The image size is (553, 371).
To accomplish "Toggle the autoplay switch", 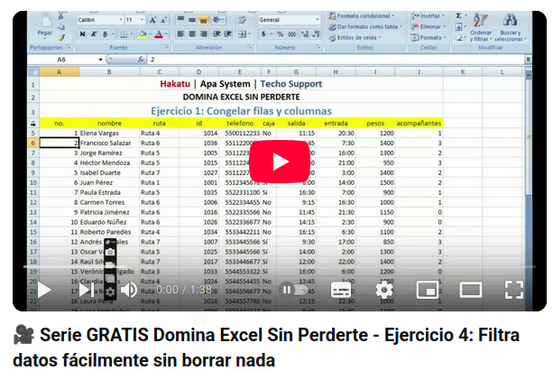I will [293, 290].
